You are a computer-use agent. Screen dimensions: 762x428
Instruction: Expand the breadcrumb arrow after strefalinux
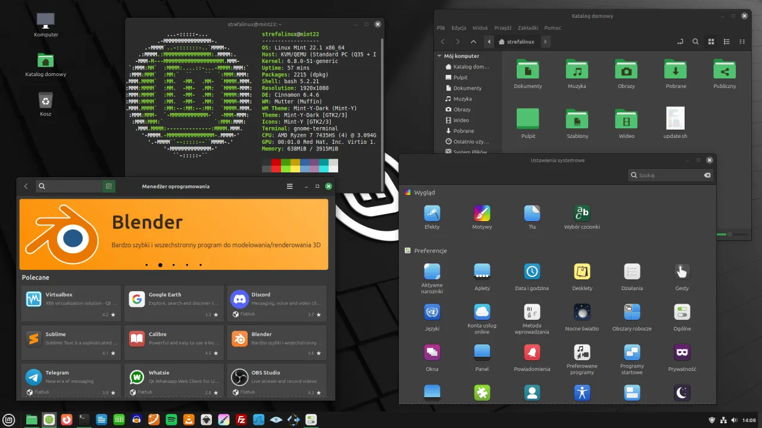point(545,42)
